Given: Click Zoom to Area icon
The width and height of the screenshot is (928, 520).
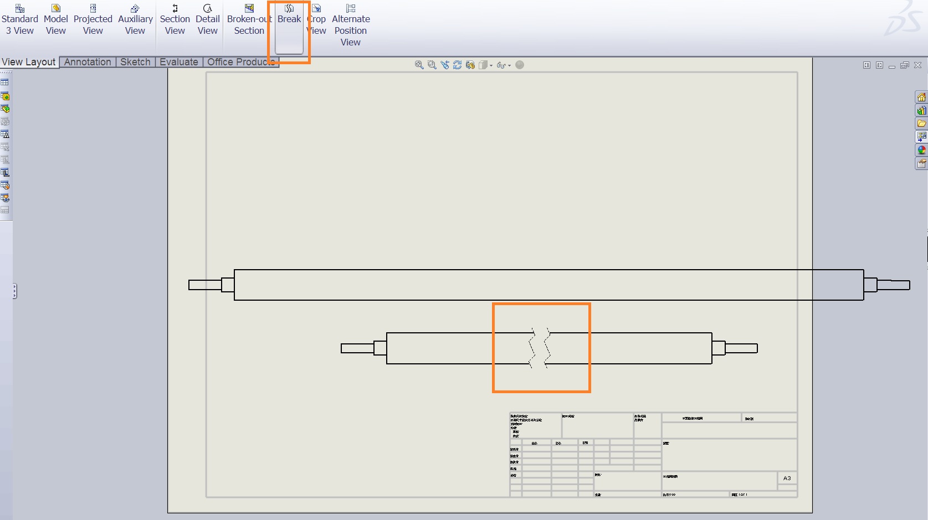Looking at the screenshot, I should pos(432,65).
